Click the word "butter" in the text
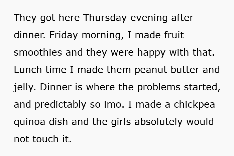234x156 pixels. (x=185, y=70)
